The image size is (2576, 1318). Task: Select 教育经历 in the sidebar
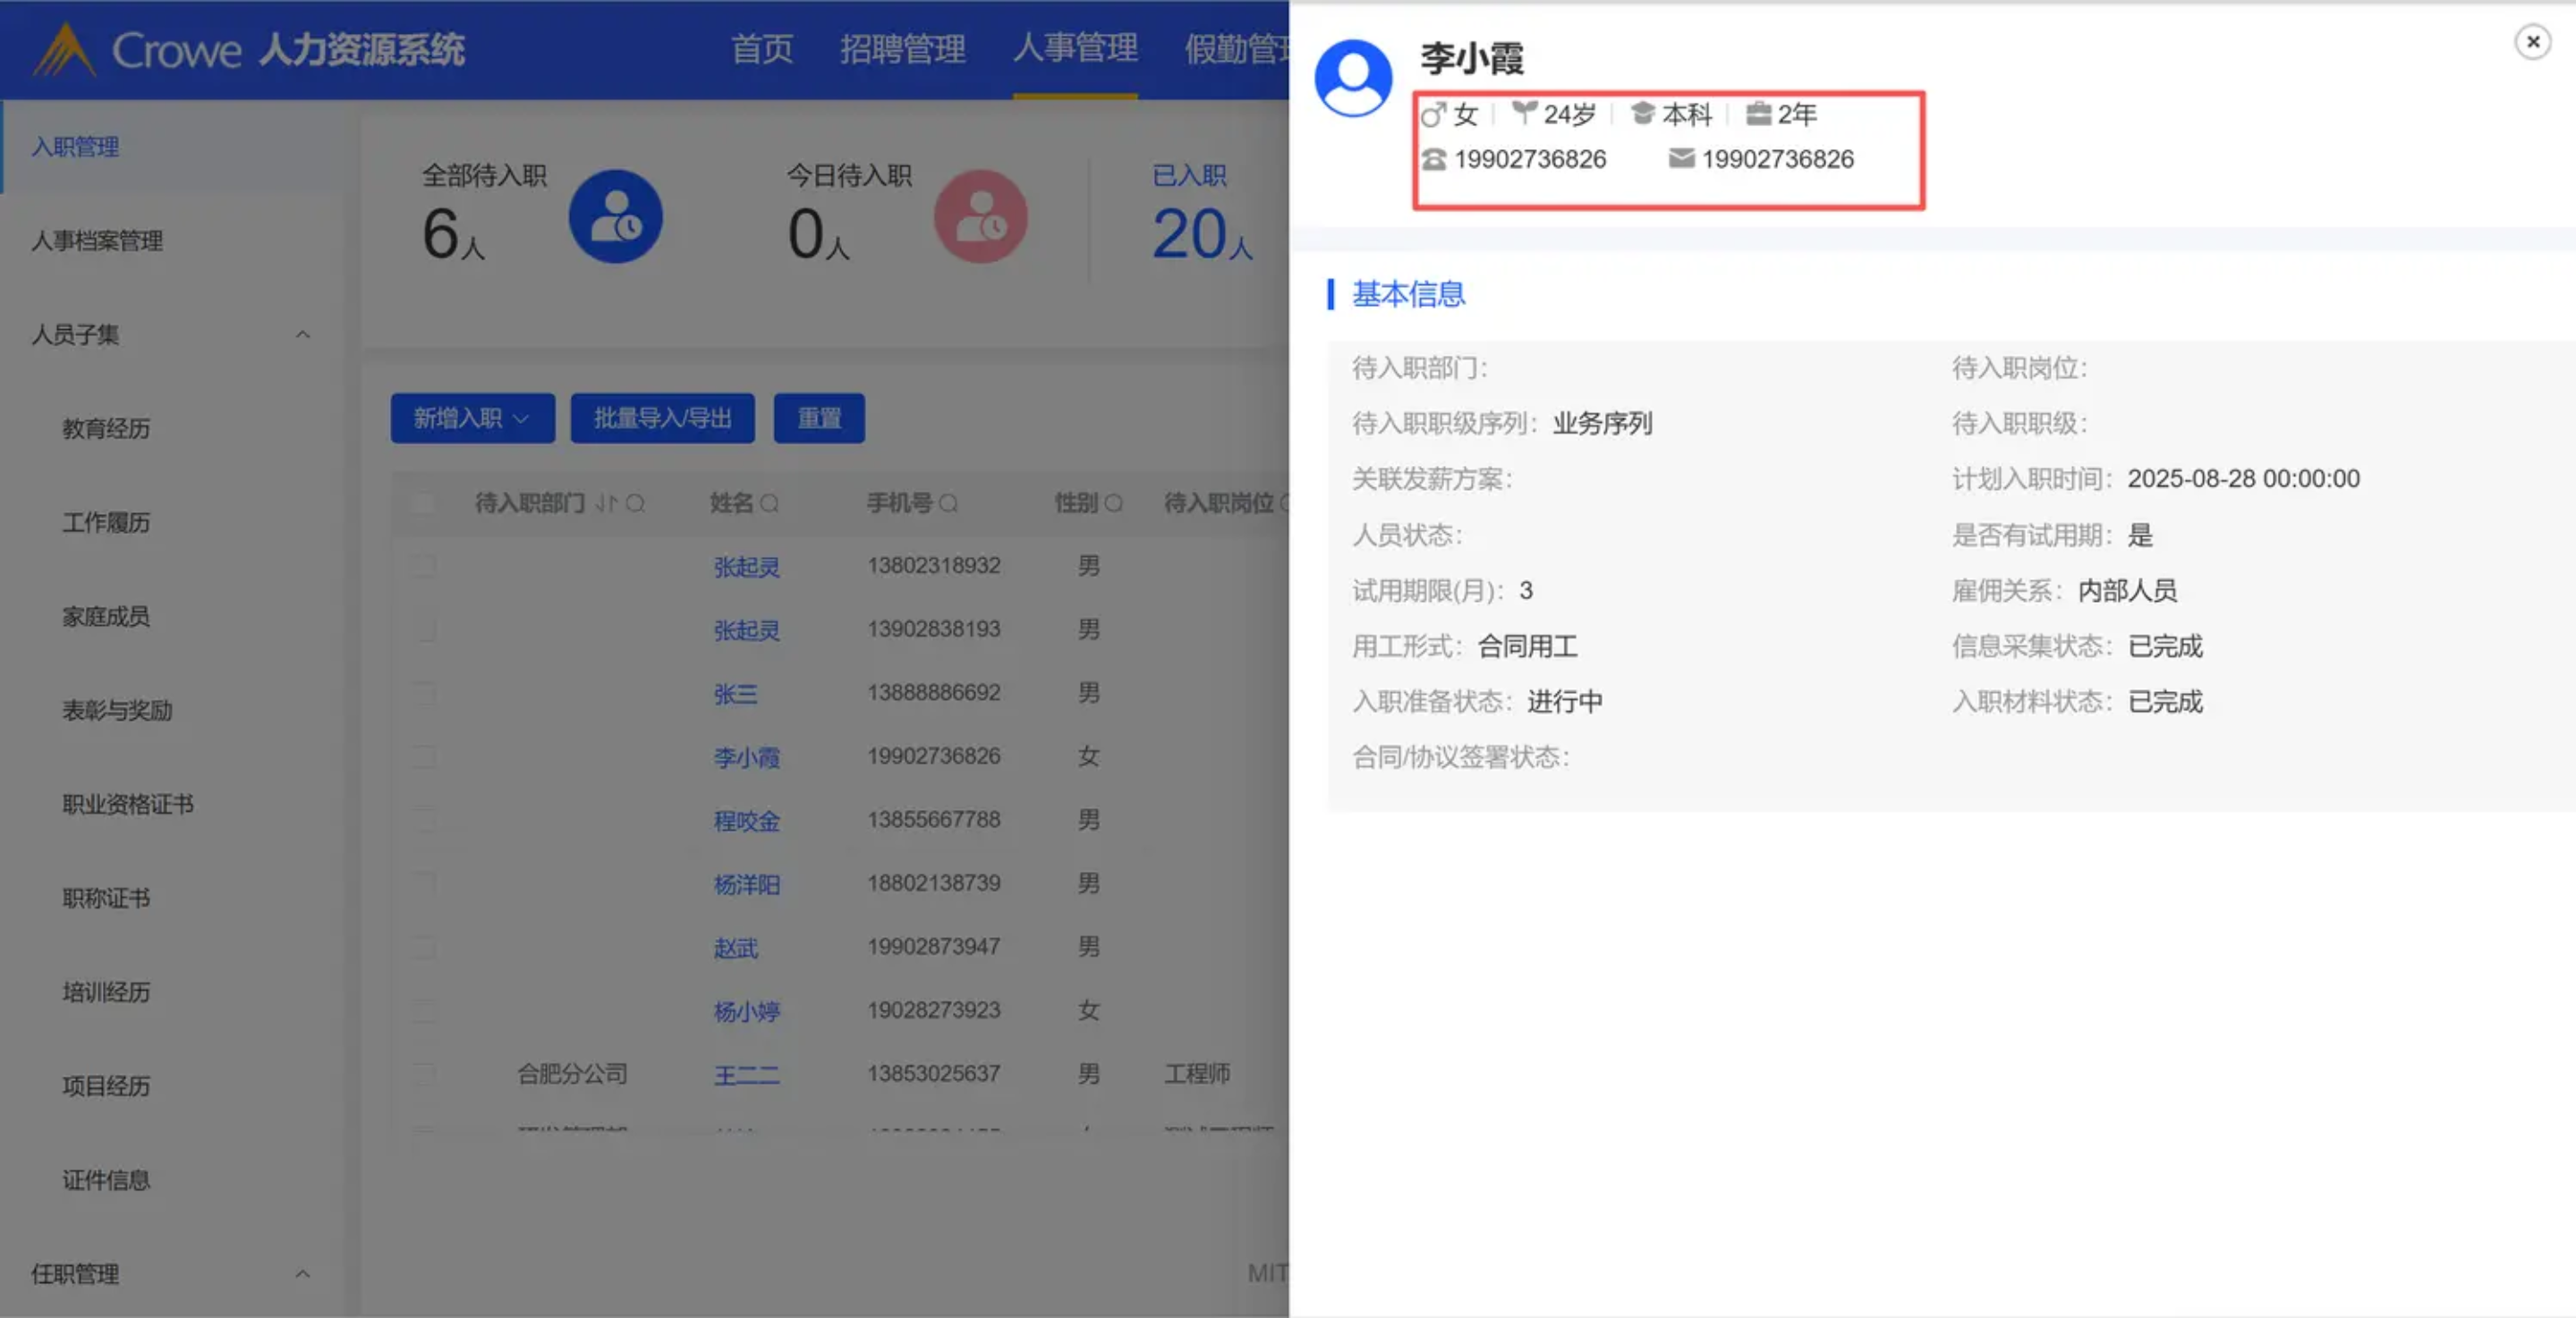click(x=106, y=428)
